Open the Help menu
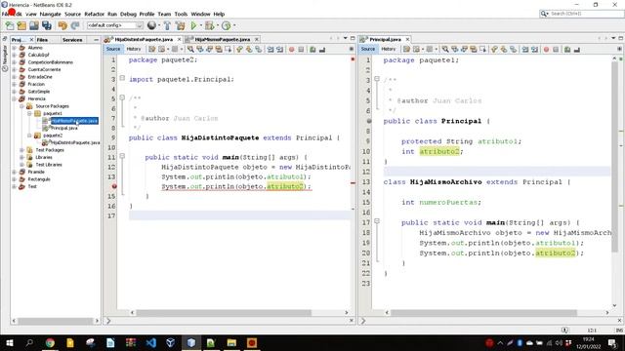This screenshot has height=351, width=625. [219, 14]
